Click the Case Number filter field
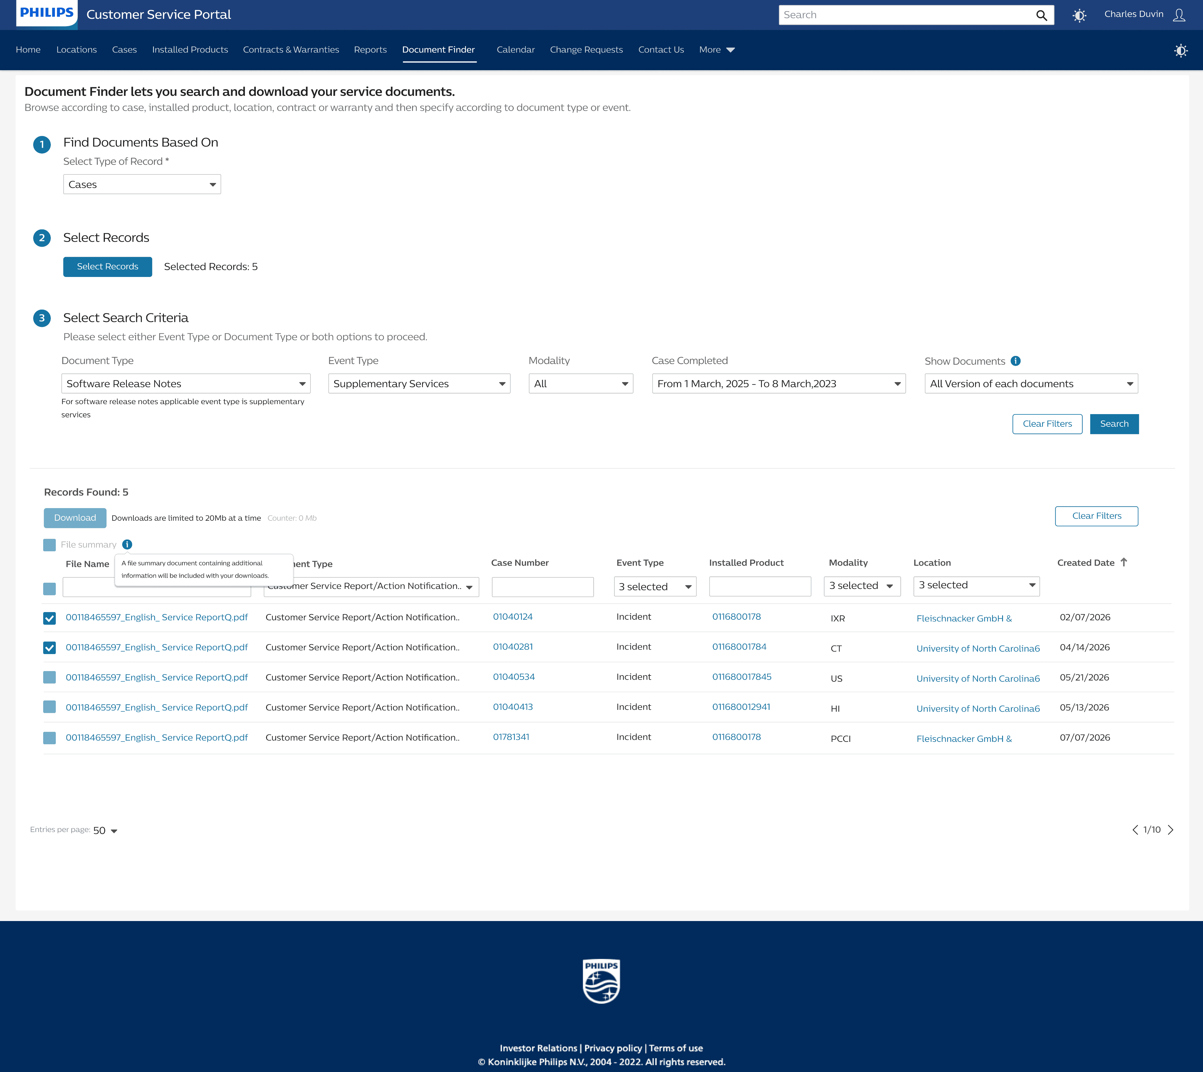The image size is (1203, 1072). (542, 587)
